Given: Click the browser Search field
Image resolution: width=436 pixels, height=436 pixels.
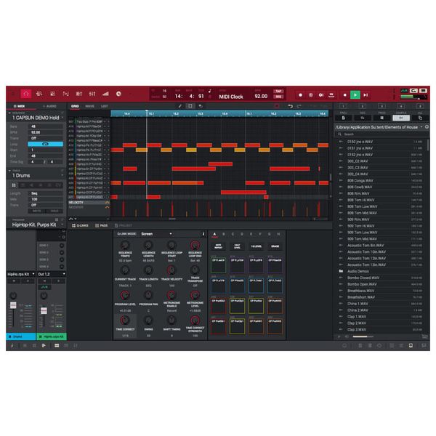Looking at the screenshot, I should (381, 134).
